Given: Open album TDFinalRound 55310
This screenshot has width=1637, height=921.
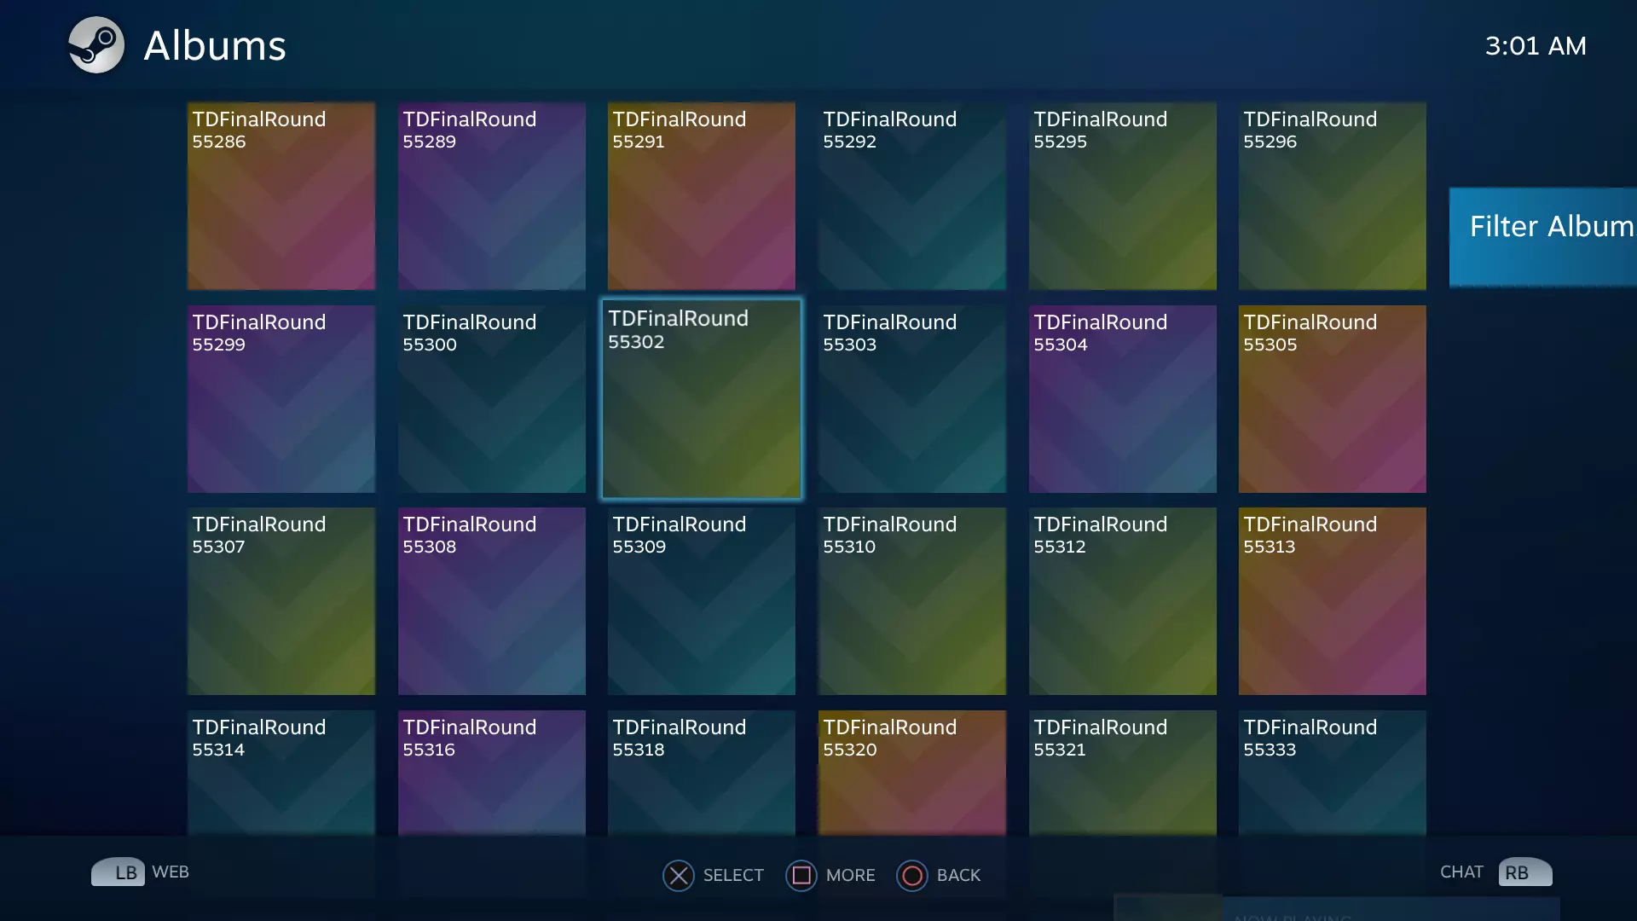Looking at the screenshot, I should [x=911, y=601].
